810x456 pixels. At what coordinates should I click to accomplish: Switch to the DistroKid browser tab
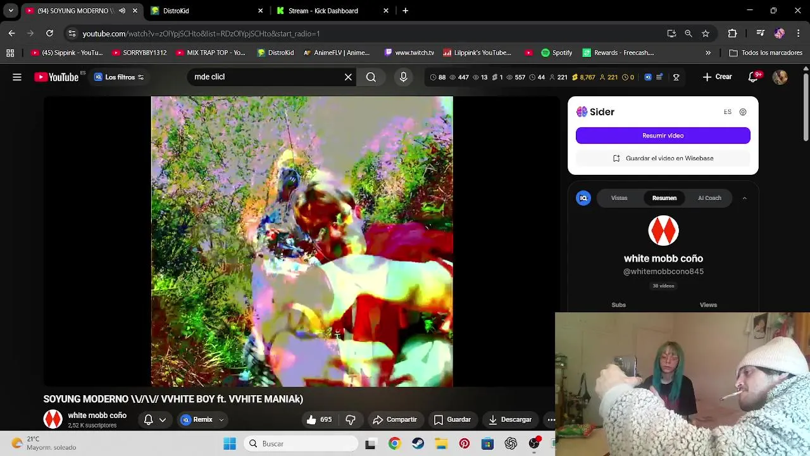tap(206, 11)
